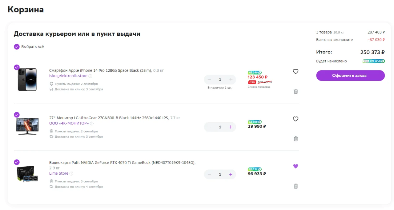
Task: Click the LG monitor quantity field
Action: coord(220,127)
